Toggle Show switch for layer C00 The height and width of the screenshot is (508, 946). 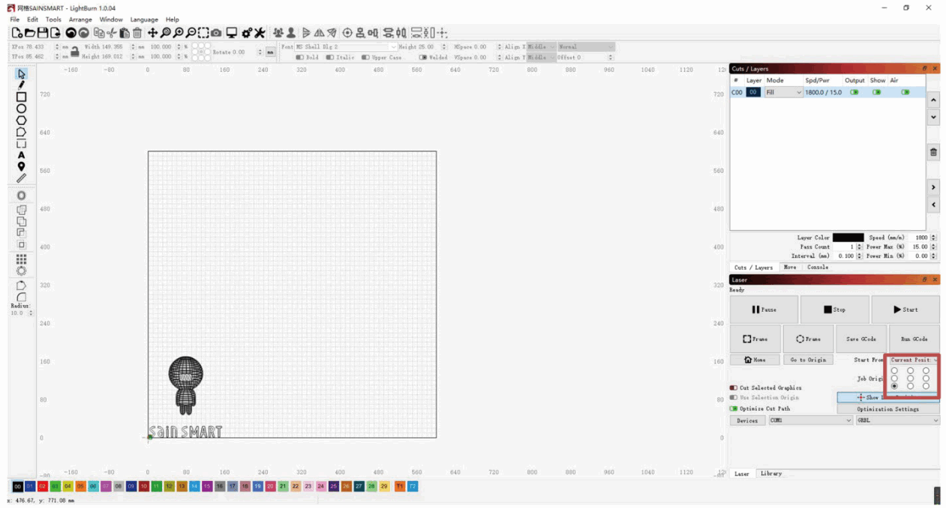point(875,92)
